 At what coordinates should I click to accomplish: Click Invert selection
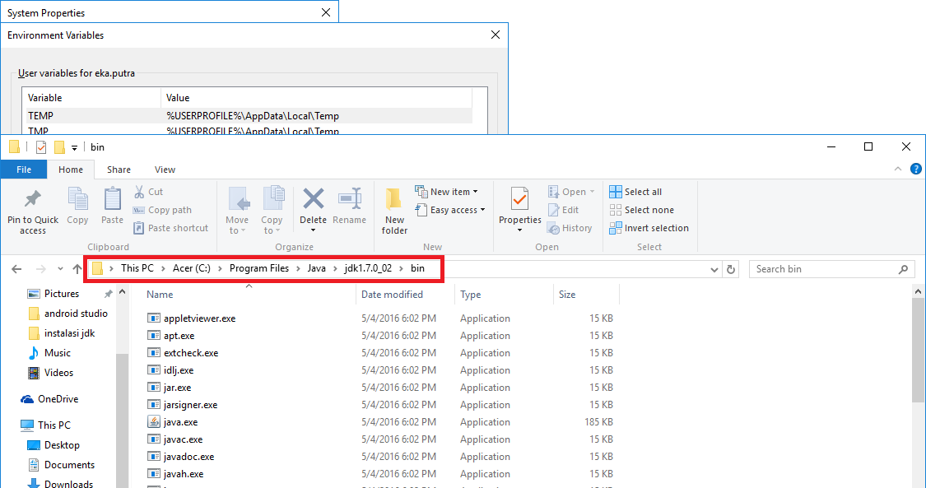649,228
